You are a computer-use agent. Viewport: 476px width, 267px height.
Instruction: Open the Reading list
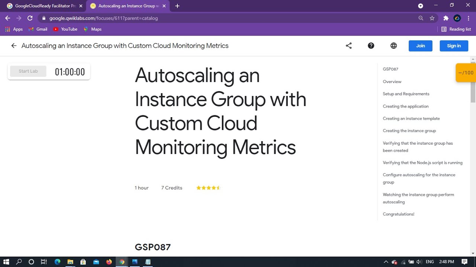[x=456, y=29]
